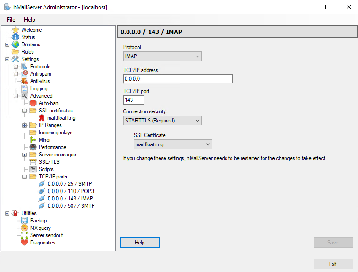Expand the Domains tree node
358x272 pixels.
click(7, 44)
